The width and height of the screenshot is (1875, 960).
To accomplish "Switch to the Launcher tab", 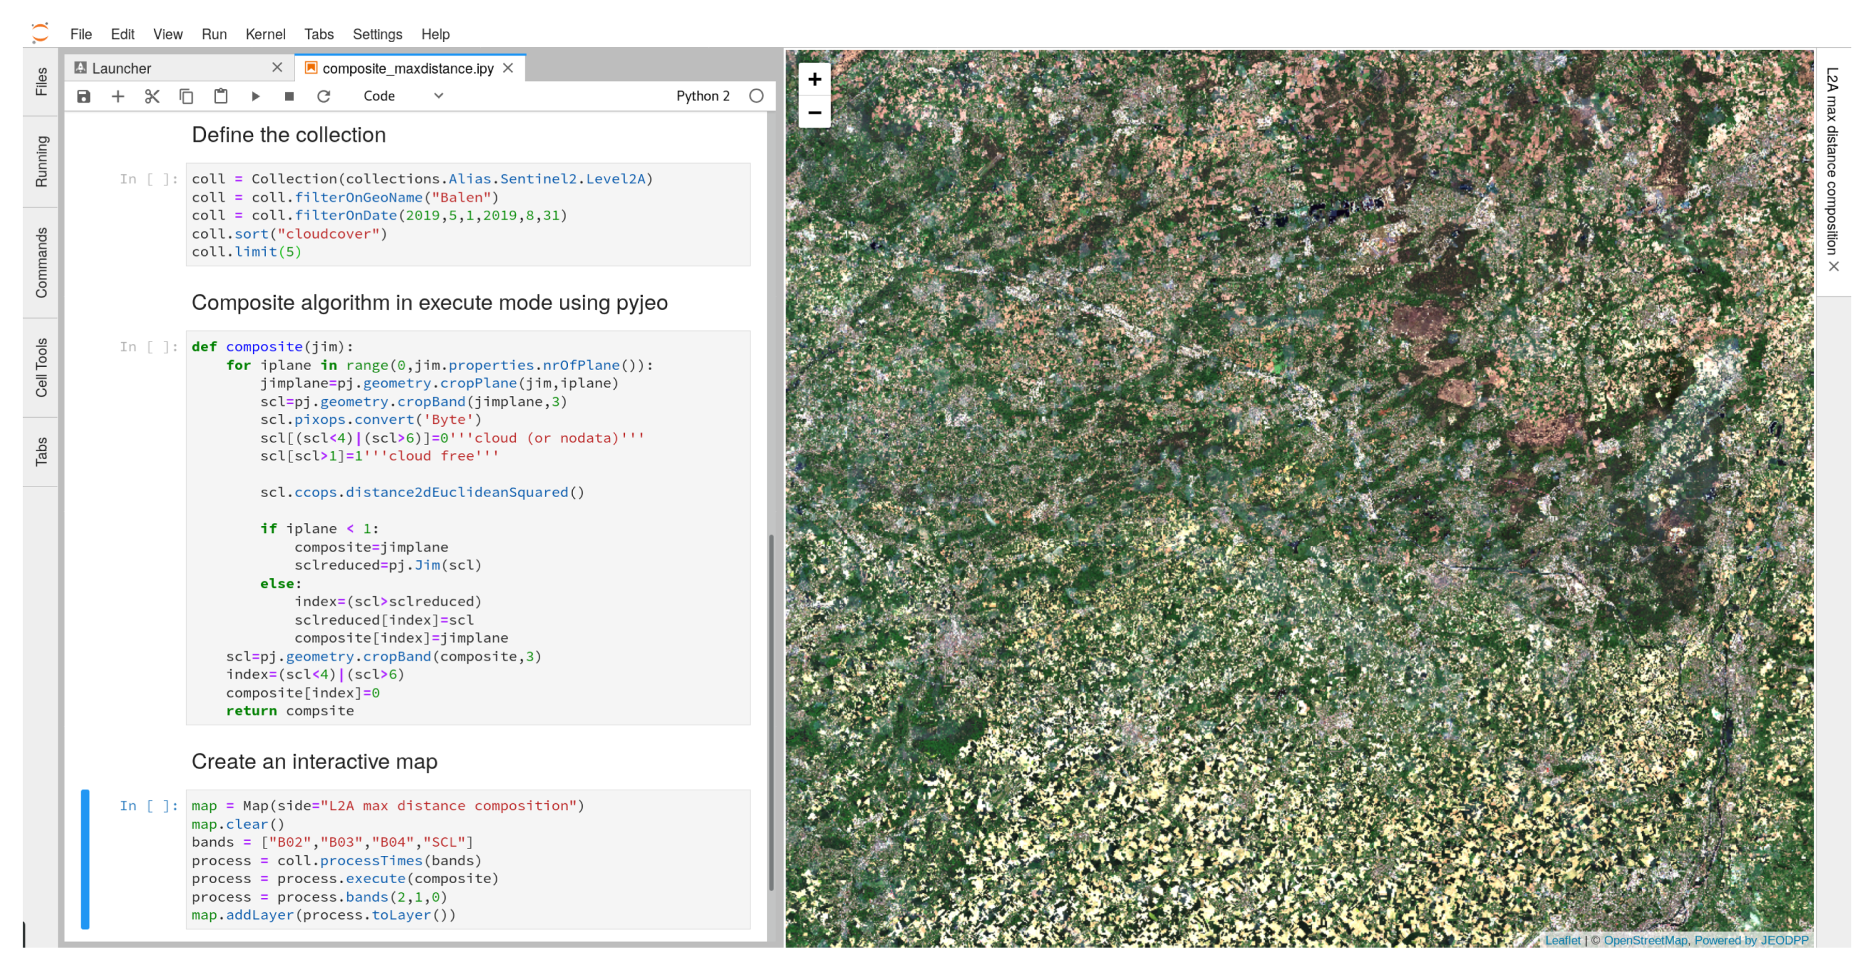I will click(122, 68).
